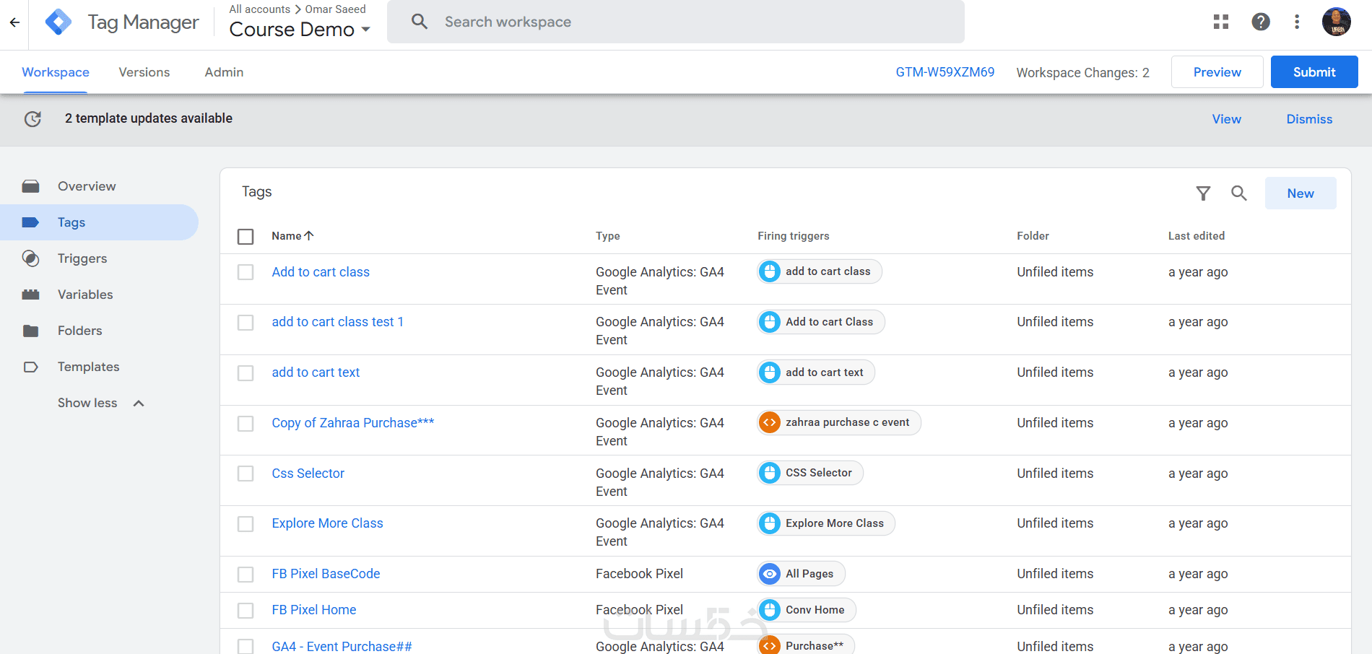
Task: Open the user account avatar
Action: pos(1337,22)
